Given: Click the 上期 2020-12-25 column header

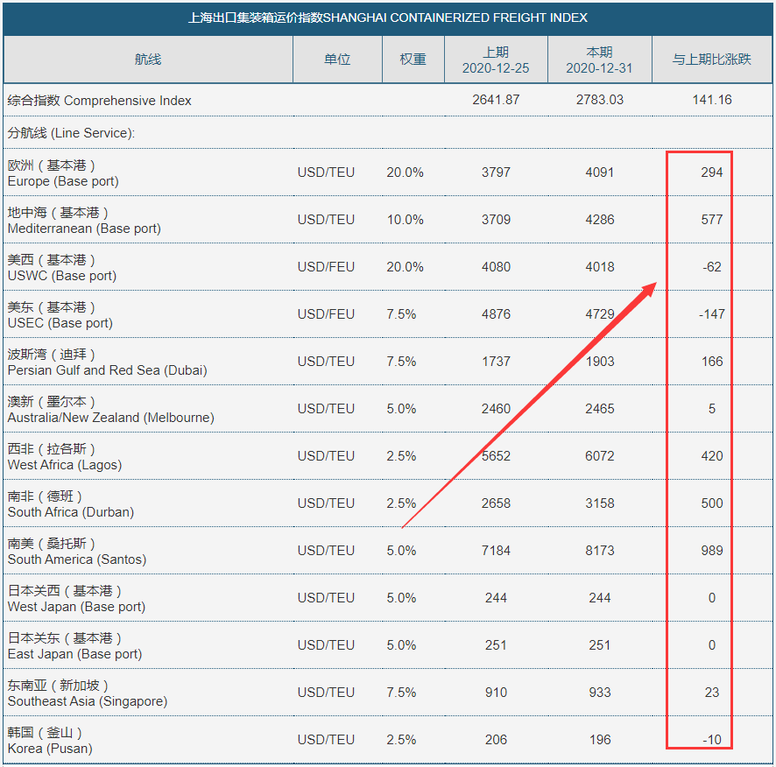Looking at the screenshot, I should coord(496,60).
